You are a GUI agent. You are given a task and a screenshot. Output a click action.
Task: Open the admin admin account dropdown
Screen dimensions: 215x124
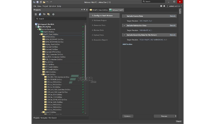click(x=181, y=6)
